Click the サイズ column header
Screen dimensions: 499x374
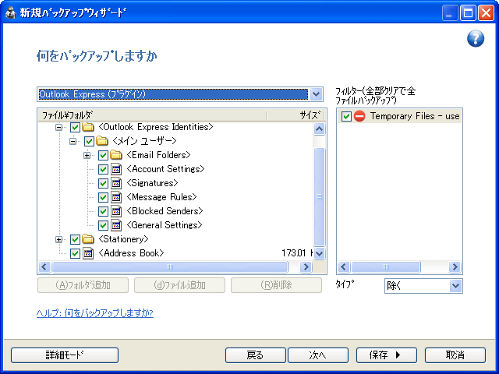tap(296, 115)
